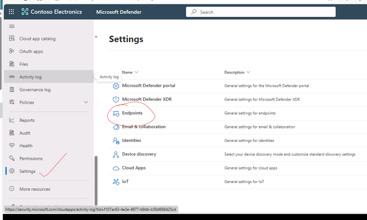Click the Files icon in sidebar
Image resolution: width=367 pixels, height=220 pixels.
click(x=12, y=64)
